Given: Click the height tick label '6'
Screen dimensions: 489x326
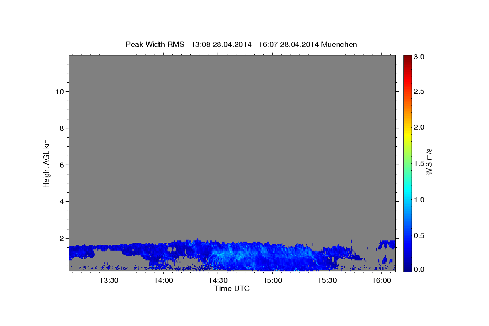Looking at the screenshot, I should point(62,165).
